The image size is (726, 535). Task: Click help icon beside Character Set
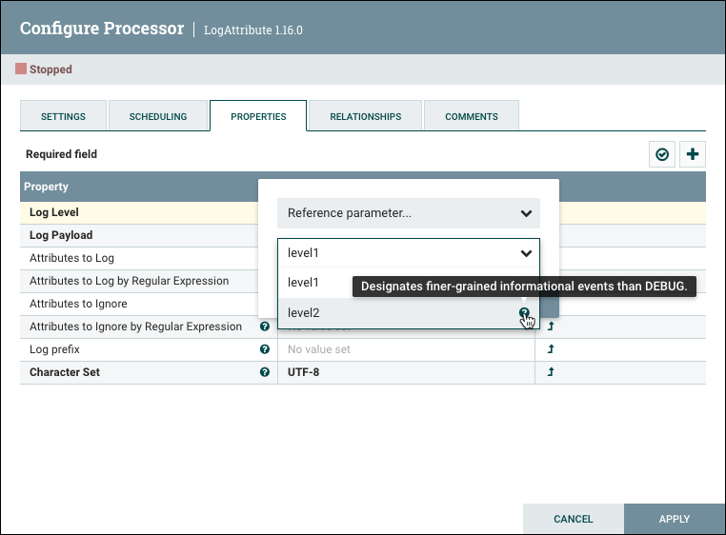coord(265,372)
